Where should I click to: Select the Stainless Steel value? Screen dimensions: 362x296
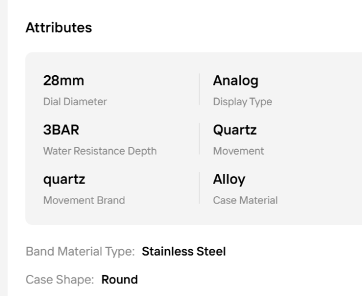pyautogui.click(x=183, y=251)
